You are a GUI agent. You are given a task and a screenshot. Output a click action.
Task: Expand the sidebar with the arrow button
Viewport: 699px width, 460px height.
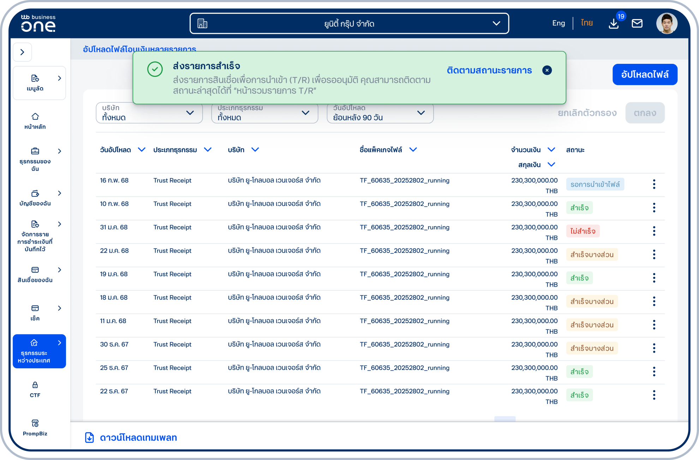[22, 52]
